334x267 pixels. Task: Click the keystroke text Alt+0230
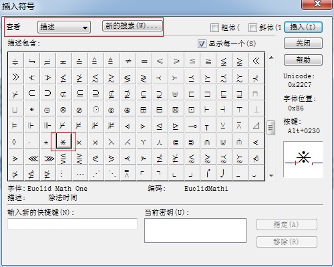click(x=304, y=130)
